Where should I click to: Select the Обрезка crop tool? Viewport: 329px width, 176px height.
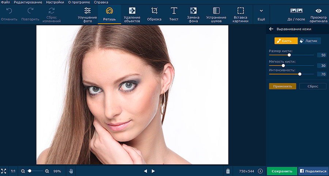click(x=154, y=14)
